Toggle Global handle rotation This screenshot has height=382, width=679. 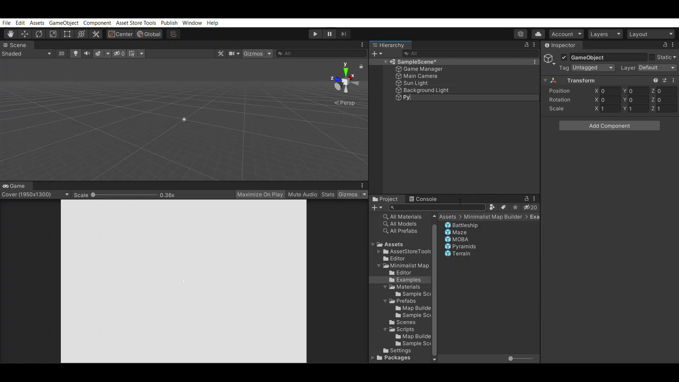point(149,34)
